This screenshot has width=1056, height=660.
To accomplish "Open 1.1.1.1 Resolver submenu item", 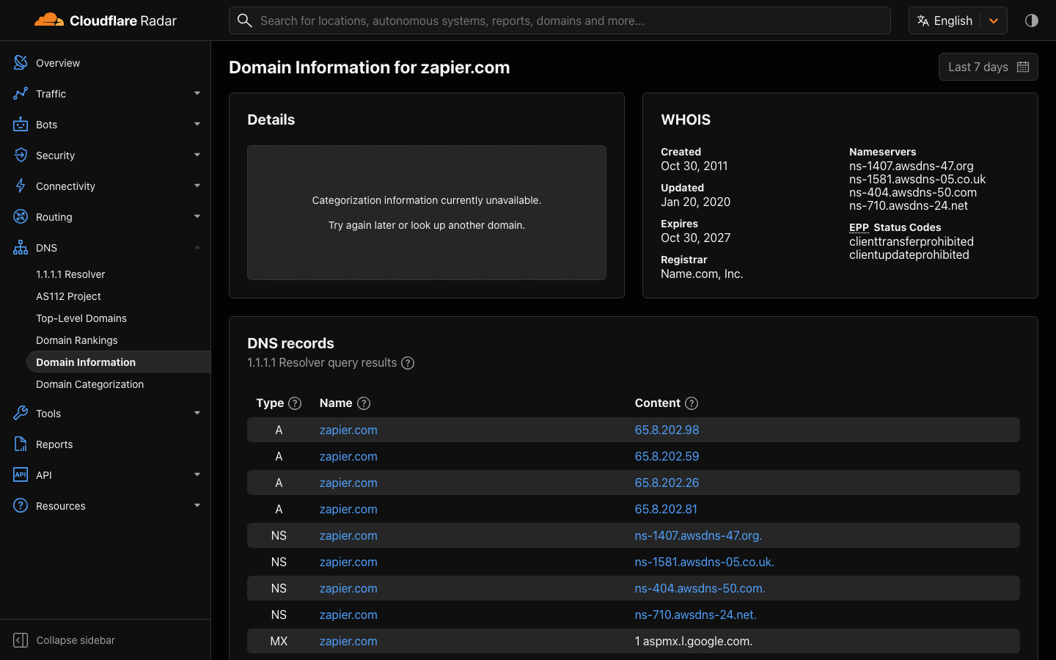I will point(70,274).
